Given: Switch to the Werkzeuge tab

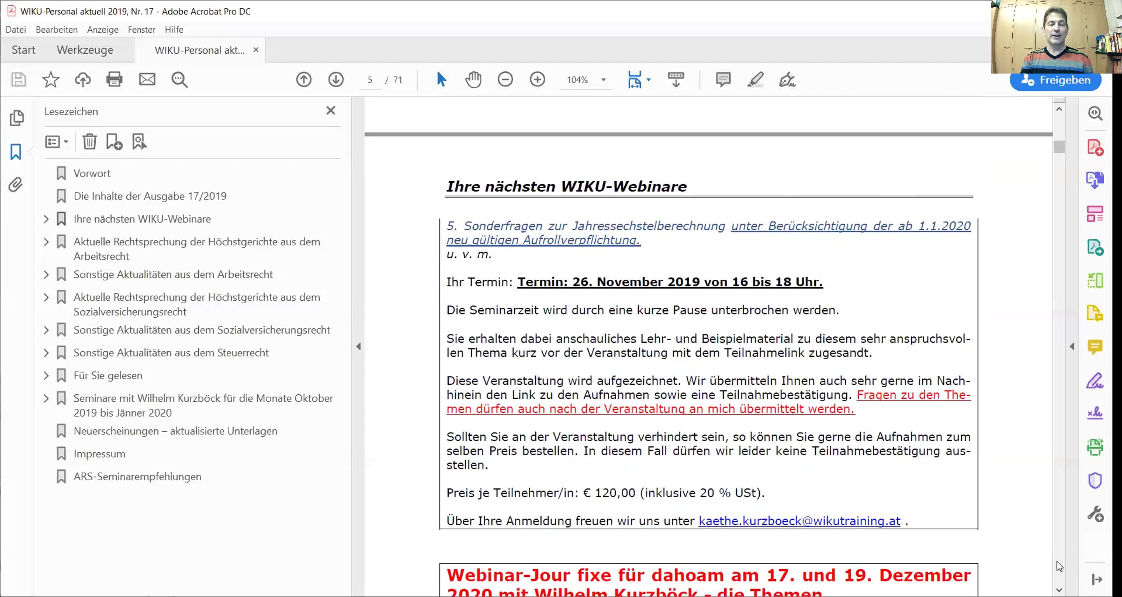Looking at the screenshot, I should pyautogui.click(x=85, y=50).
